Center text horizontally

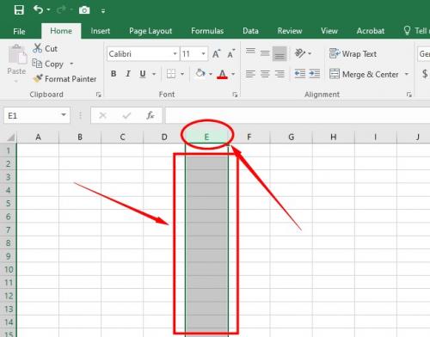click(x=265, y=74)
